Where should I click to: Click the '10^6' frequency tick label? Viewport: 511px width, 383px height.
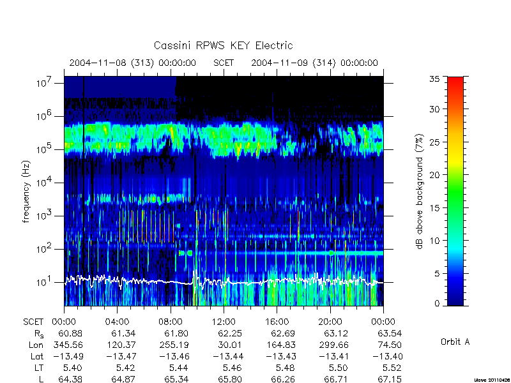coord(43,116)
